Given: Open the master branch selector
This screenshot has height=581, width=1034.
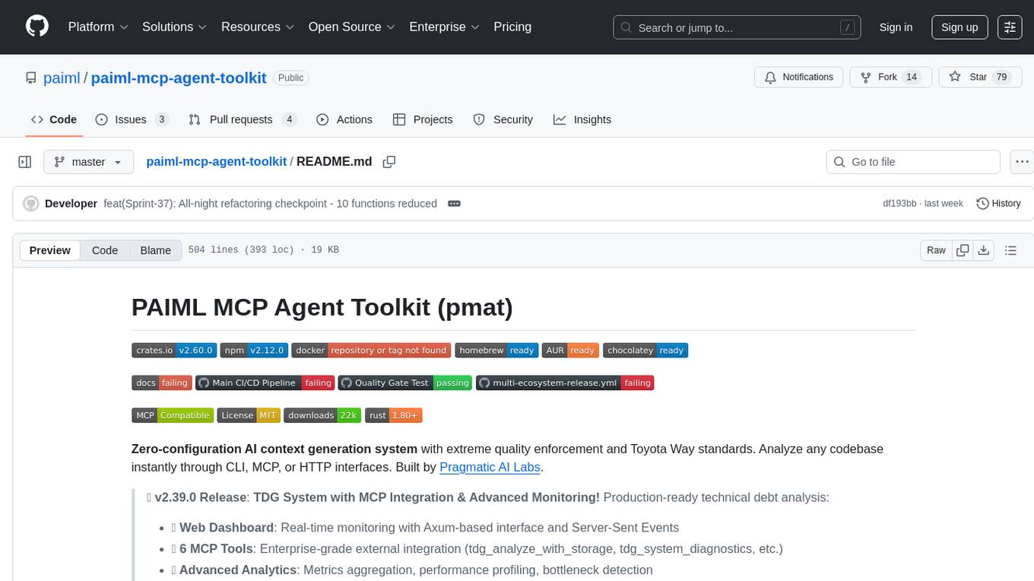Looking at the screenshot, I should pyautogui.click(x=89, y=162).
